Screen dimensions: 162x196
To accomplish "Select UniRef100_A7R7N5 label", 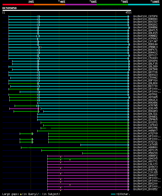I will pyautogui.click(x=145, y=106).
